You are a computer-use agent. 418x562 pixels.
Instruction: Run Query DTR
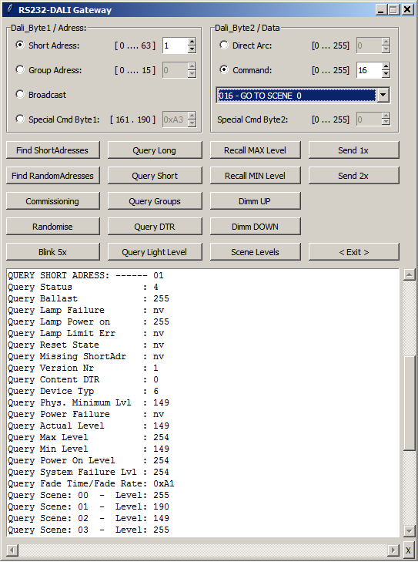[x=155, y=227]
